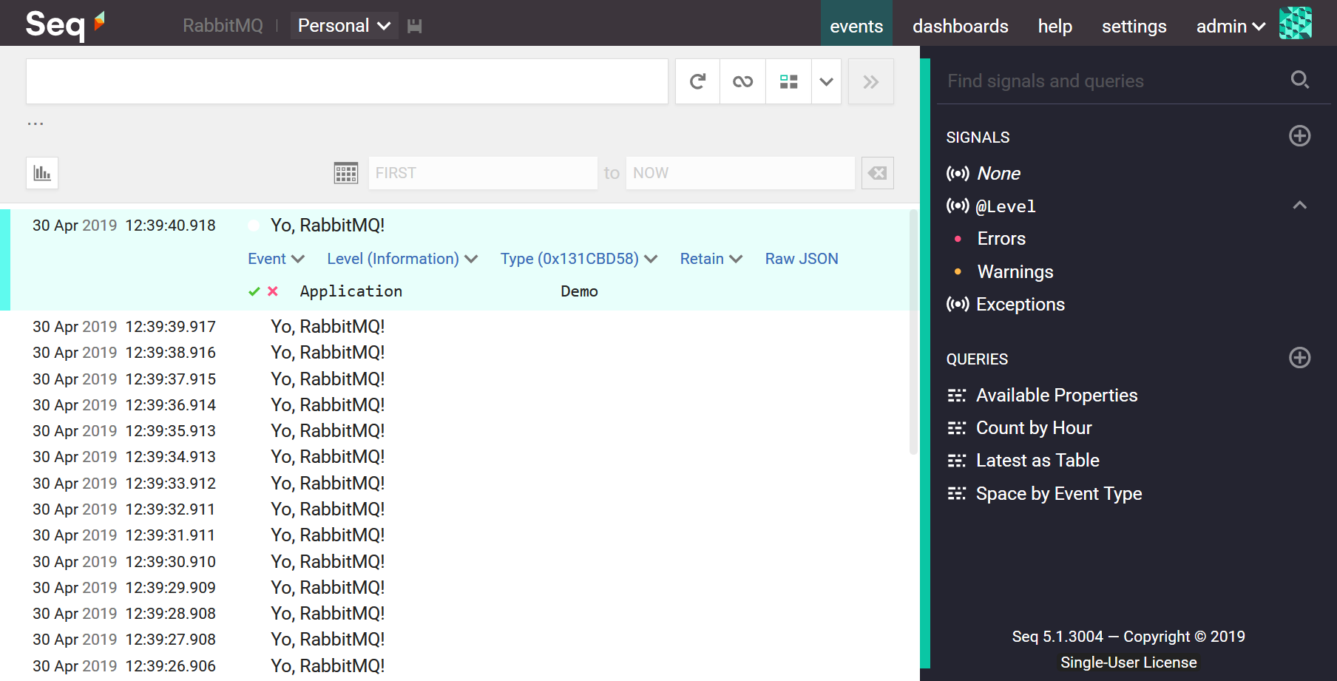
Task: Click the level indicator dot of first event
Action: tap(254, 226)
